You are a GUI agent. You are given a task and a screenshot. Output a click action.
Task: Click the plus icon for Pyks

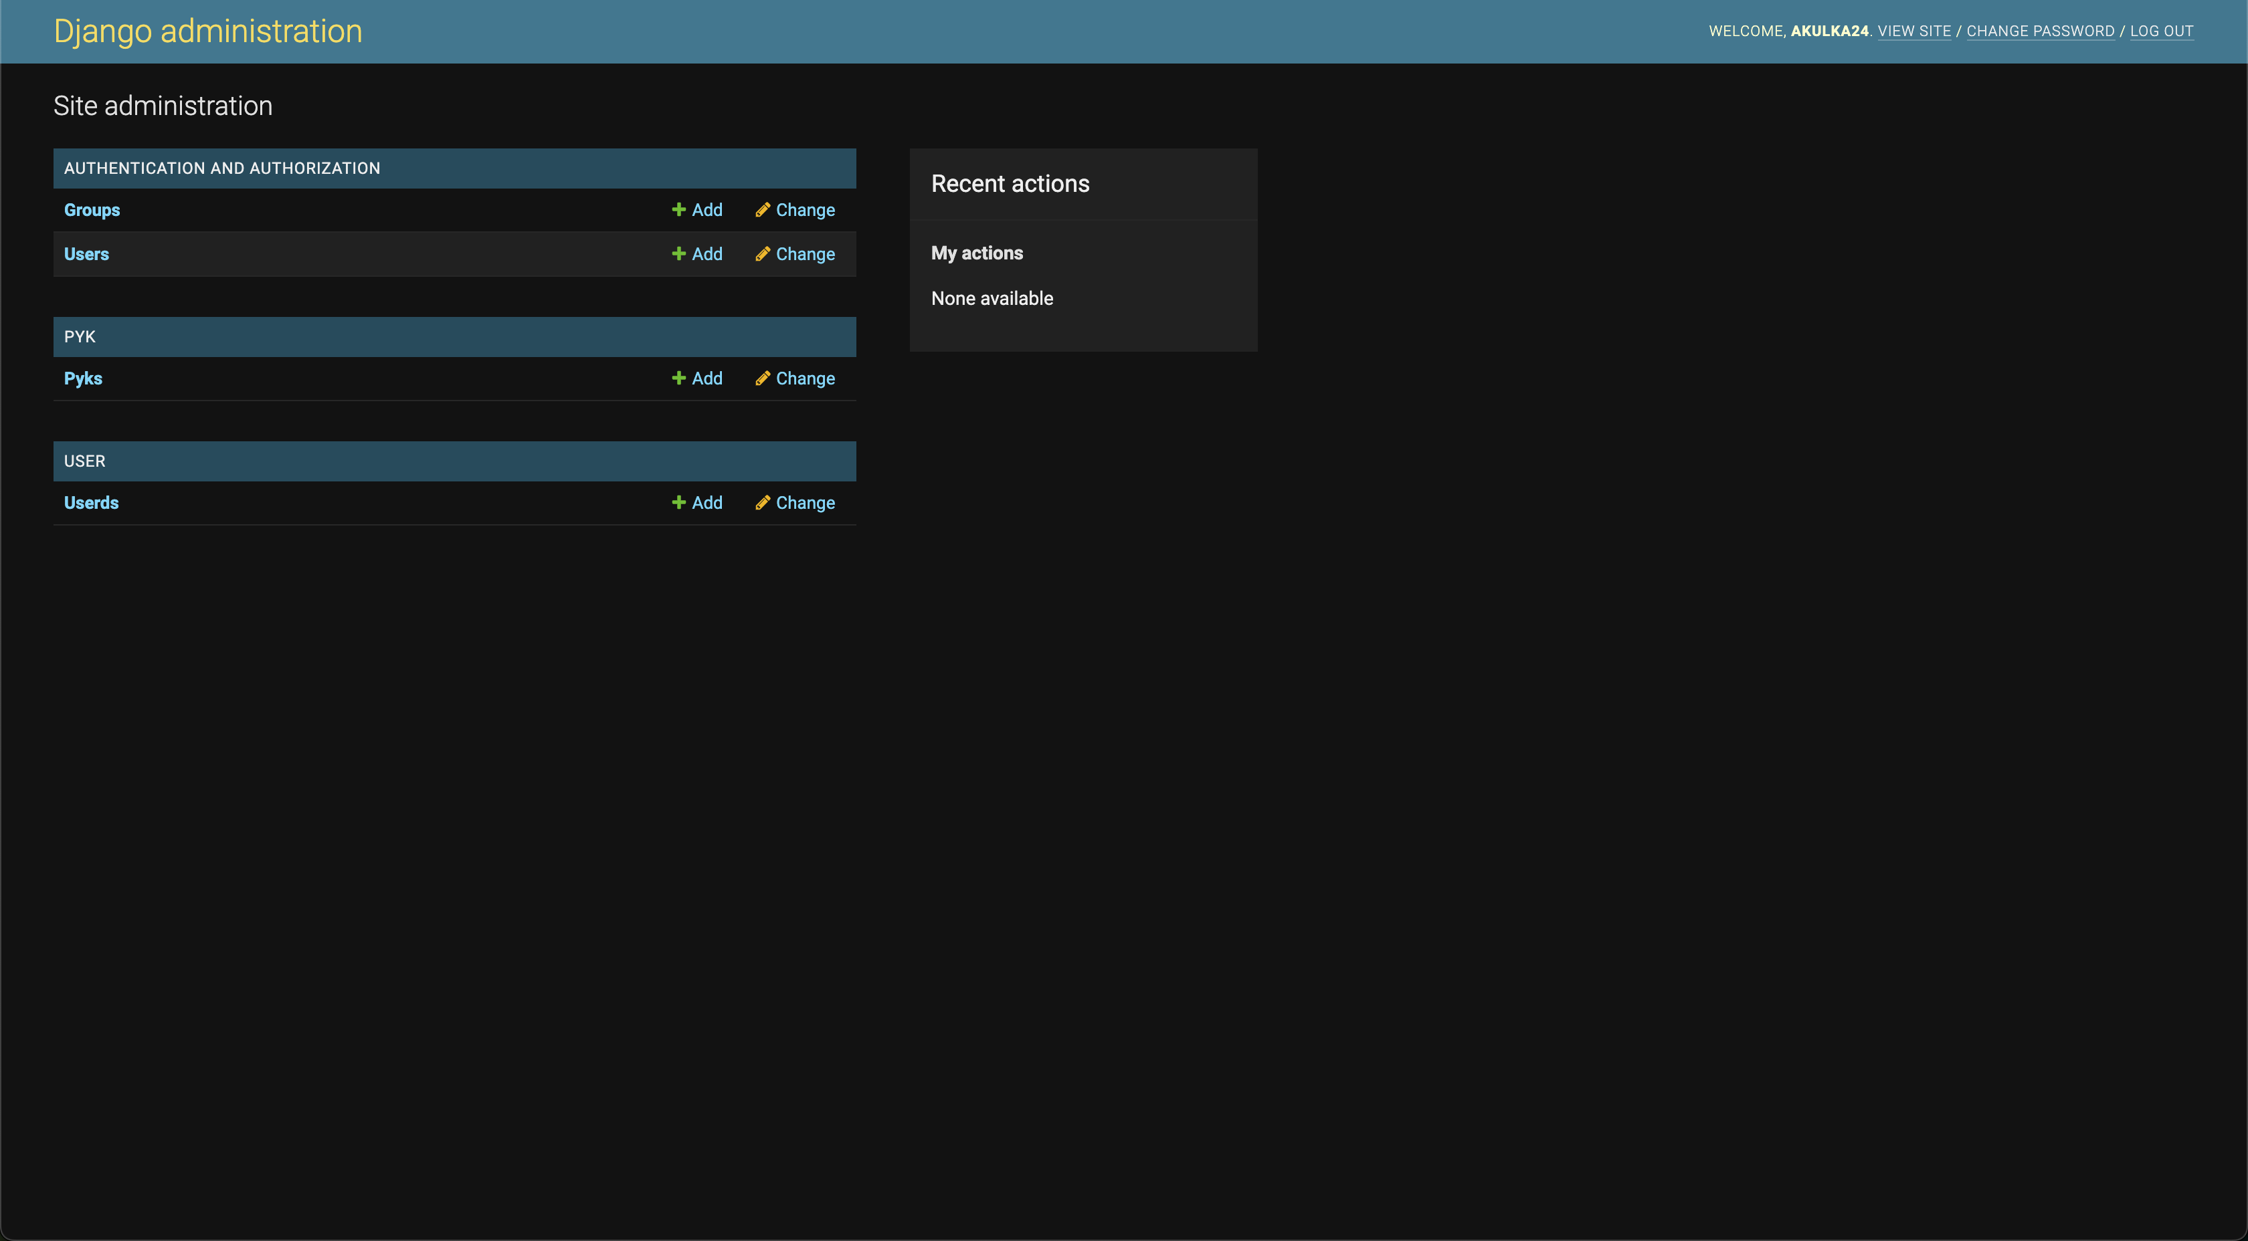coord(678,378)
